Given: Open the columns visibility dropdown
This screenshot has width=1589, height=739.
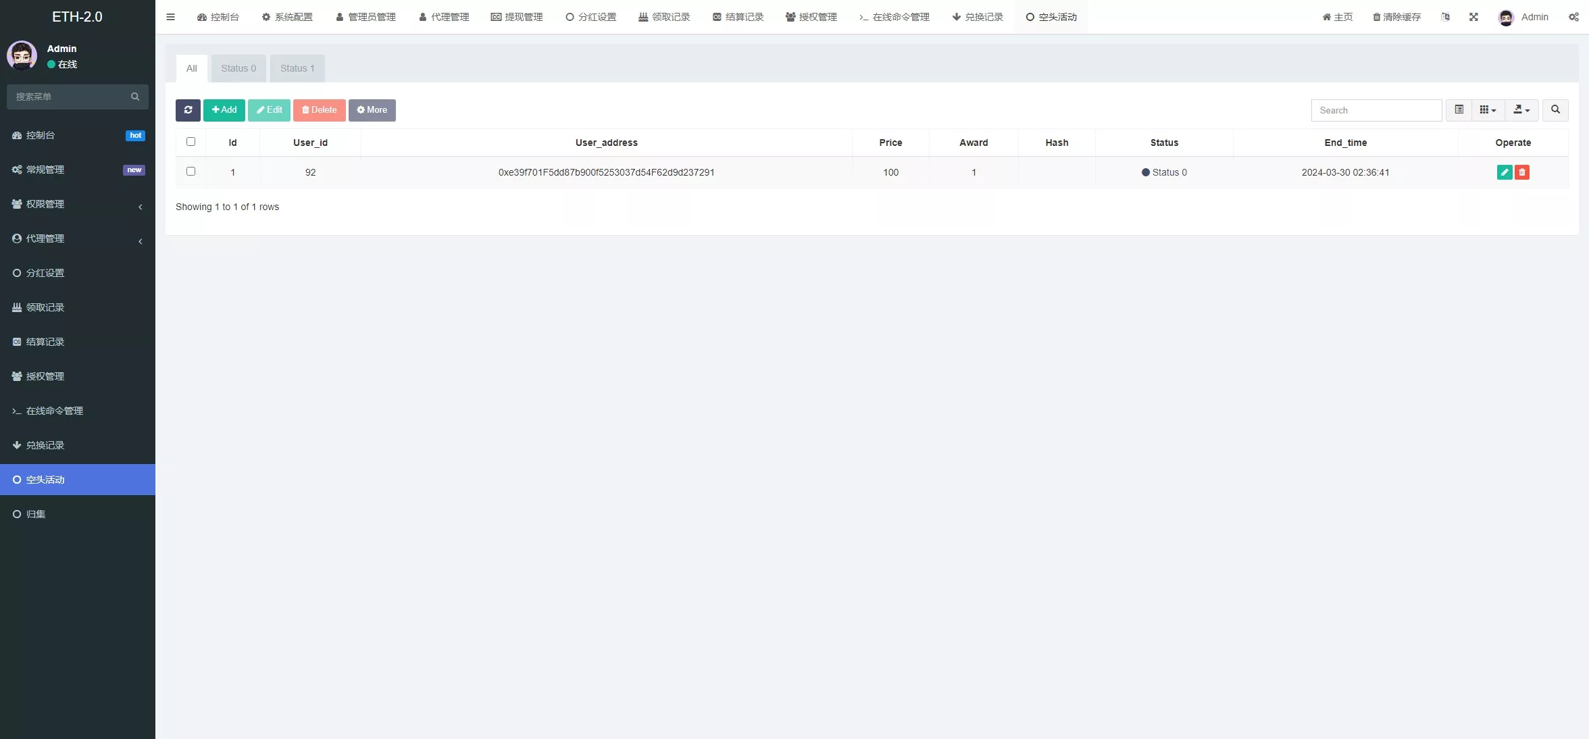Looking at the screenshot, I should coord(1487,110).
